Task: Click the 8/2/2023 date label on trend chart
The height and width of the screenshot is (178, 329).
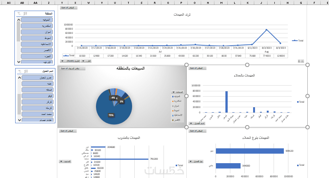Action: pos(267,48)
